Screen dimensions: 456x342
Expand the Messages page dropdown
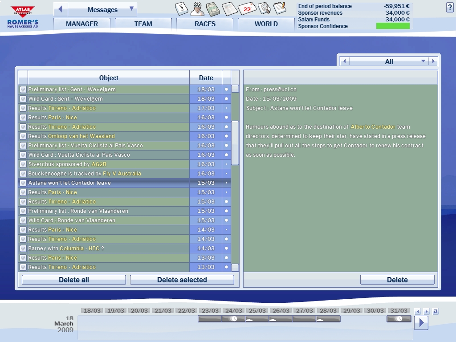tap(131, 9)
